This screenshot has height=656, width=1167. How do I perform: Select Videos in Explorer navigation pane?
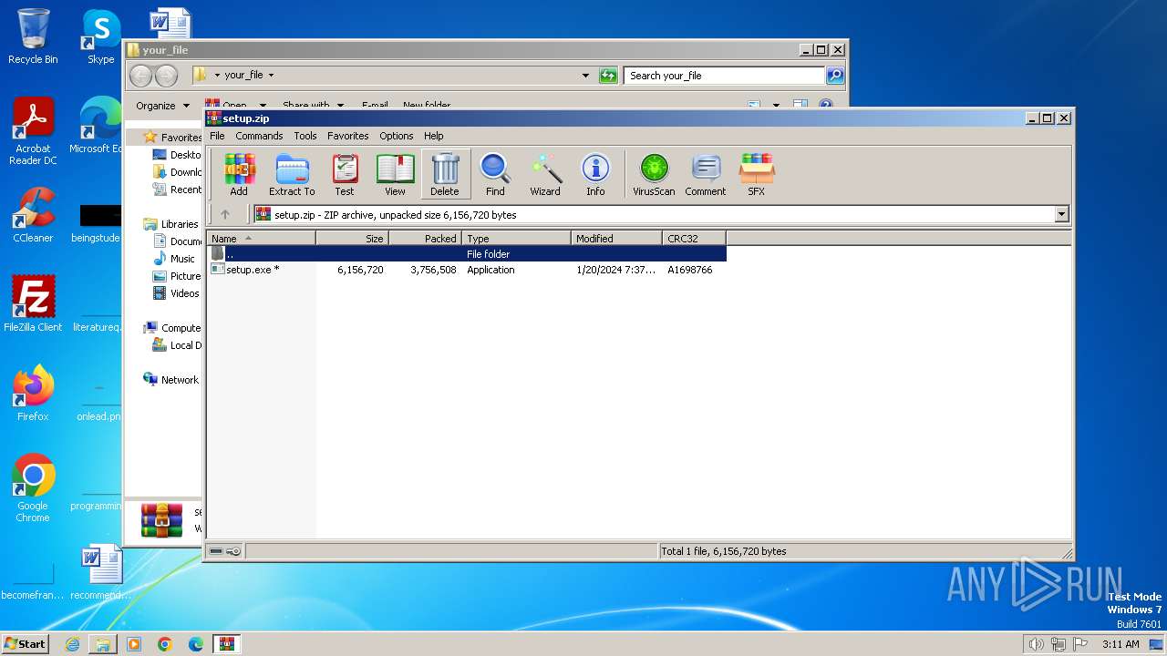tap(176, 293)
